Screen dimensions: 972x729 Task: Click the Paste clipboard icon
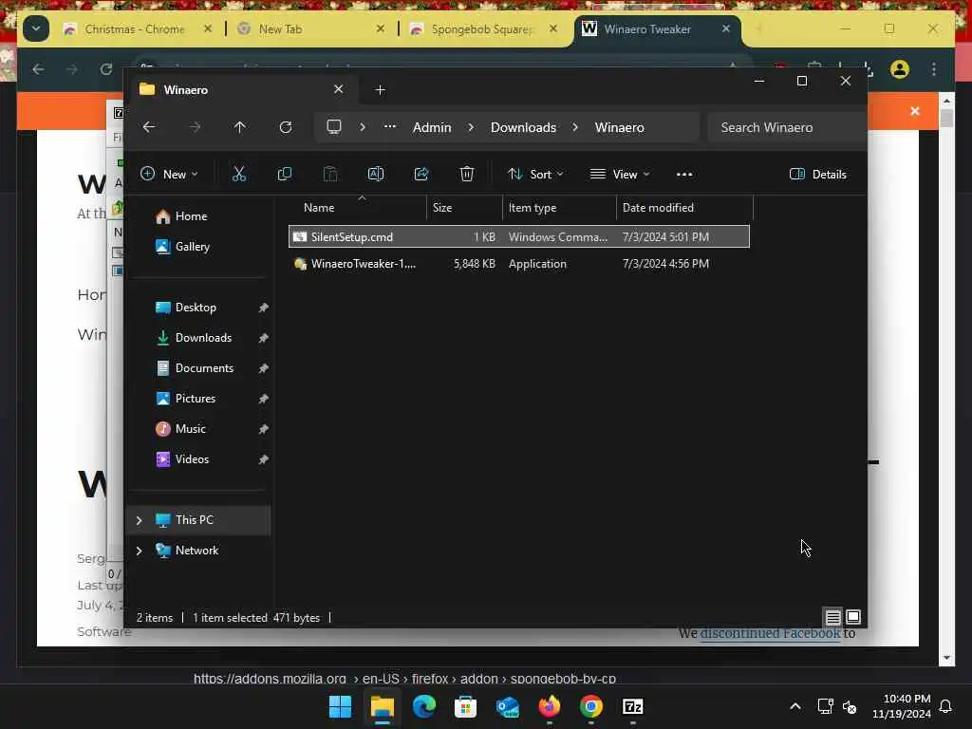pos(330,175)
